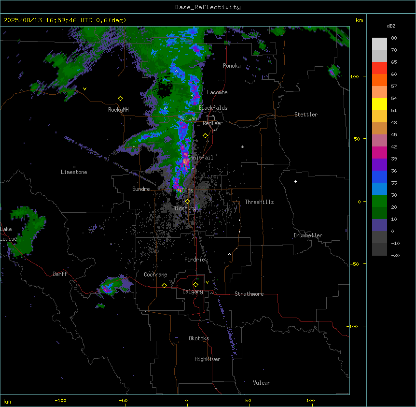This screenshot has width=416, height=407.
Task: Click the Drumheller city label
Action: pos(308,235)
